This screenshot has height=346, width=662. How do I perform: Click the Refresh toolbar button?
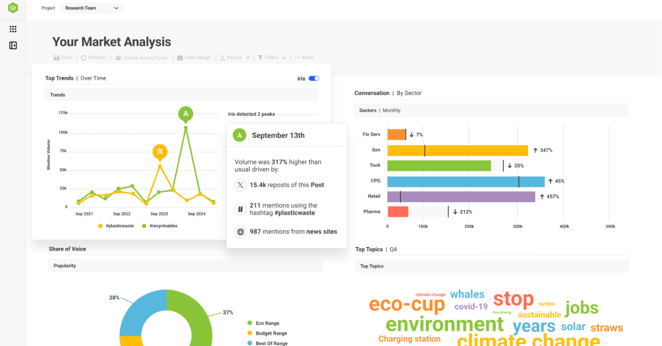click(93, 57)
